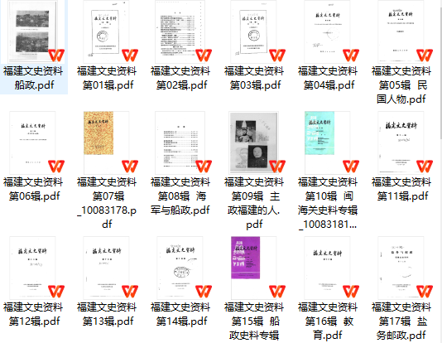Select the 福建文史资料 船政.pdf file thumbnail
This screenshot has width=442, height=343.
[x=33, y=31]
